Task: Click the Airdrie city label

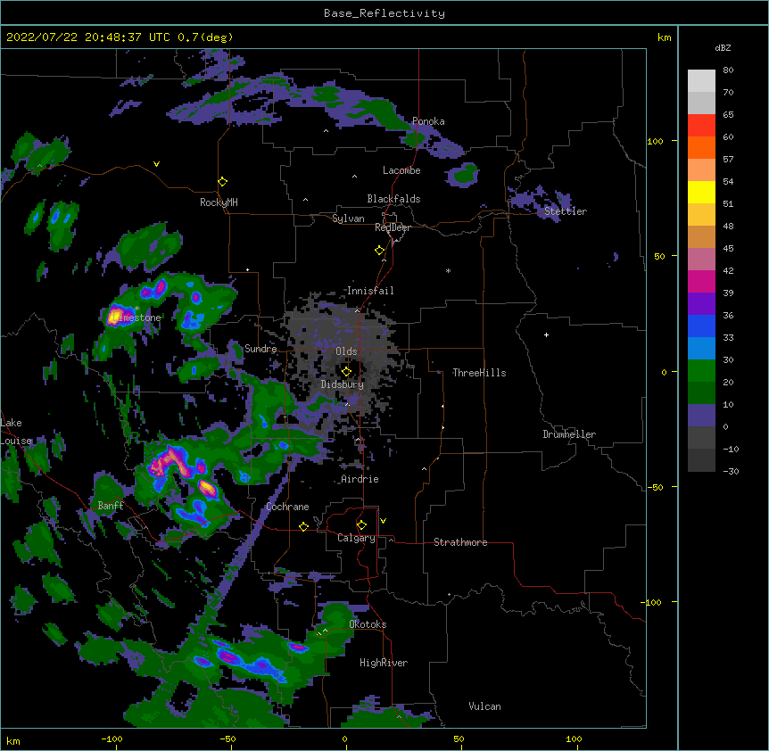Action: (x=360, y=479)
